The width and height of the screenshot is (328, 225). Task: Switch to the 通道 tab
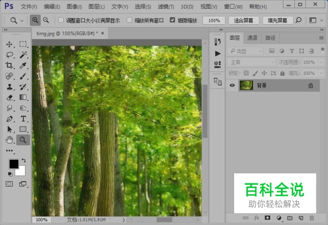pyautogui.click(x=252, y=38)
